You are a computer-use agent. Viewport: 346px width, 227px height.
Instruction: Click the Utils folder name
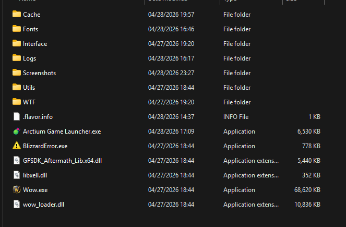point(29,88)
